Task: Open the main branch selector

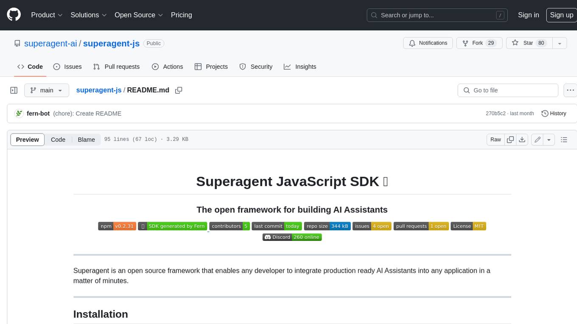Action: click(47, 90)
